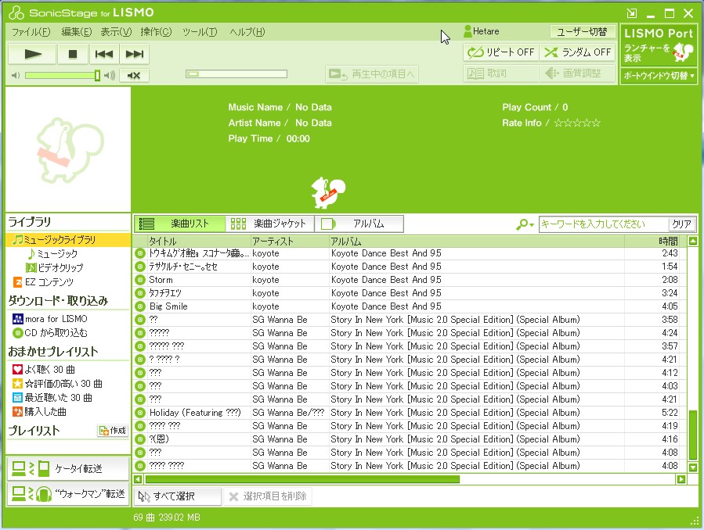Start playback with the Play button
704x530 pixels.
tap(32, 54)
